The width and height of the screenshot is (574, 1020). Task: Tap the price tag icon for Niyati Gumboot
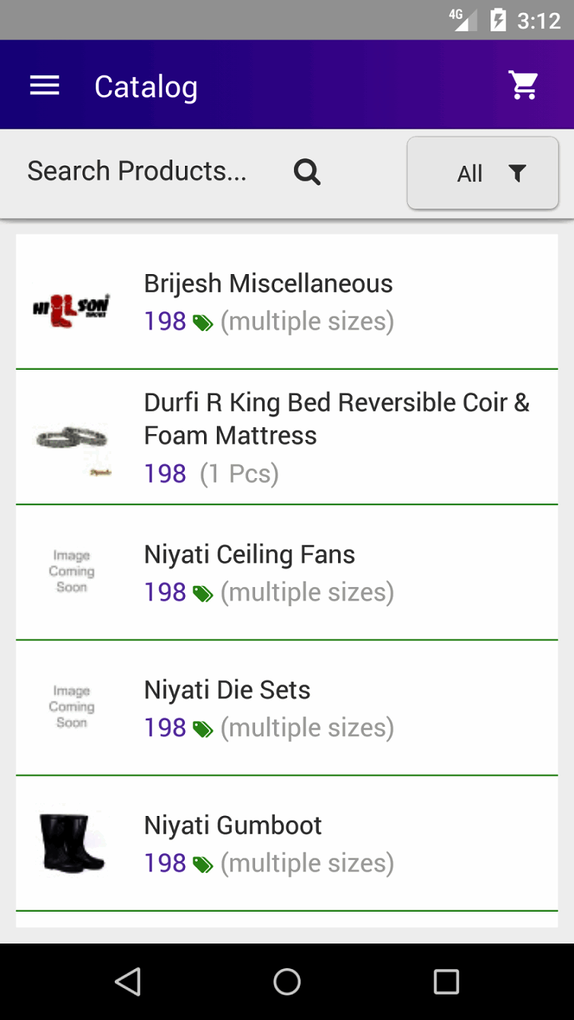point(203,865)
